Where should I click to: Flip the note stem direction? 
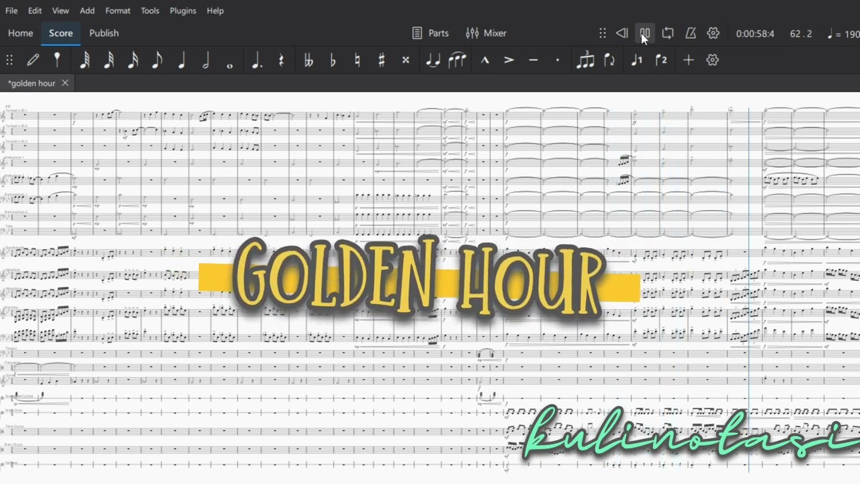click(x=609, y=61)
